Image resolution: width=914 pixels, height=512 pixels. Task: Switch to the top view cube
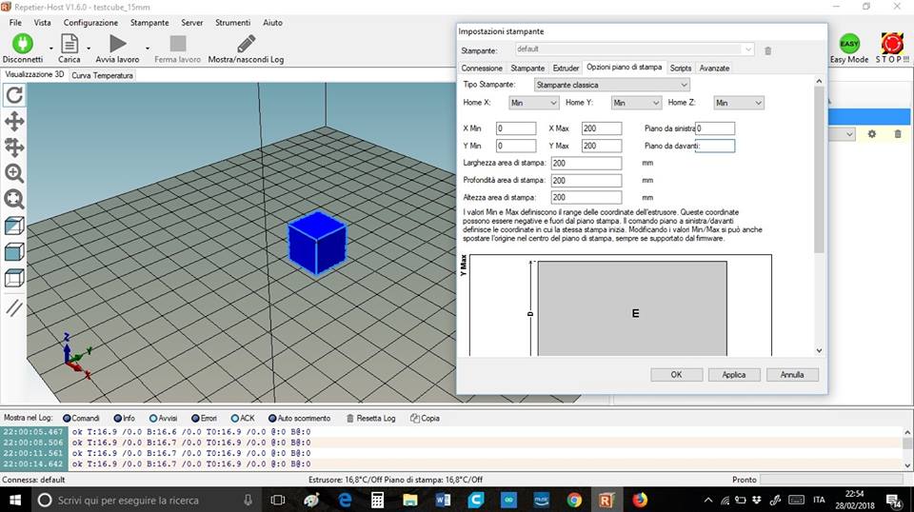tap(14, 278)
